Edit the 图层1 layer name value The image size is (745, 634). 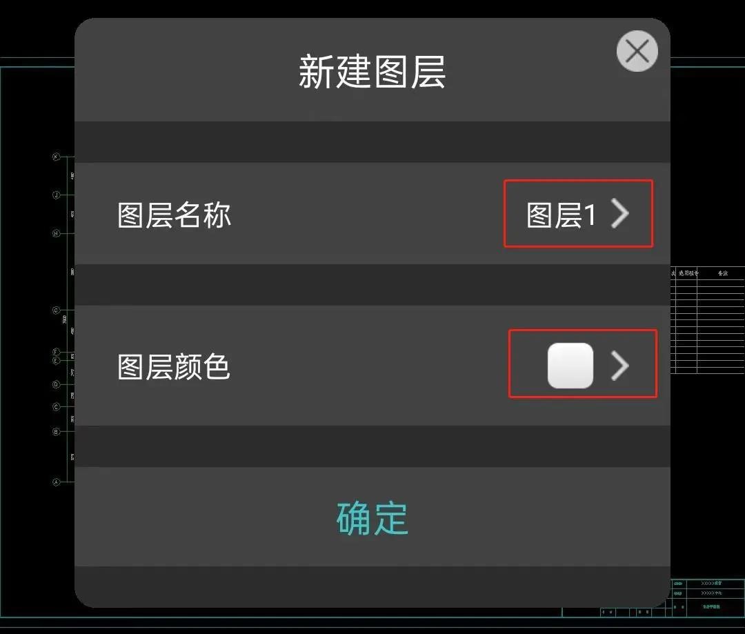[x=561, y=215]
